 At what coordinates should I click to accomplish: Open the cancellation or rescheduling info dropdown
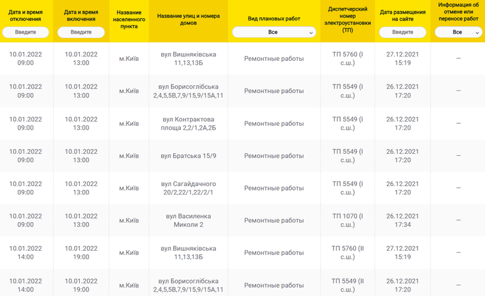[458, 32]
